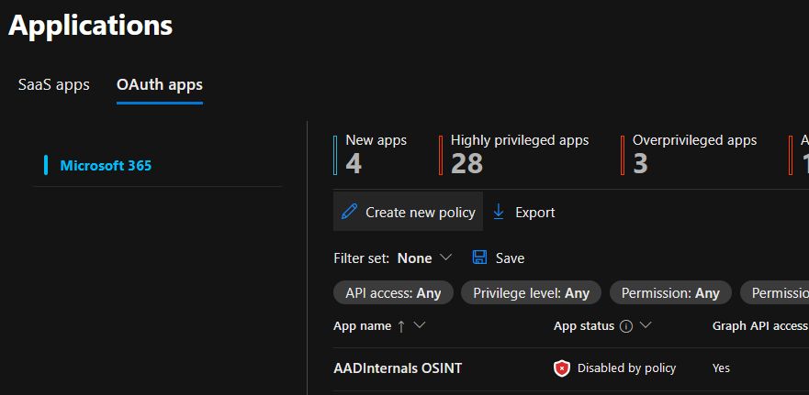809x395 pixels.
Task: Expand the App status column chevron
Action: tap(646, 325)
